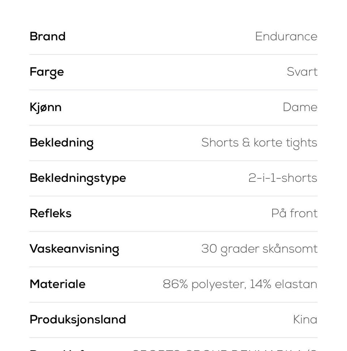Click the Farge label
Viewport: 347px width, 351px height.
(x=47, y=72)
